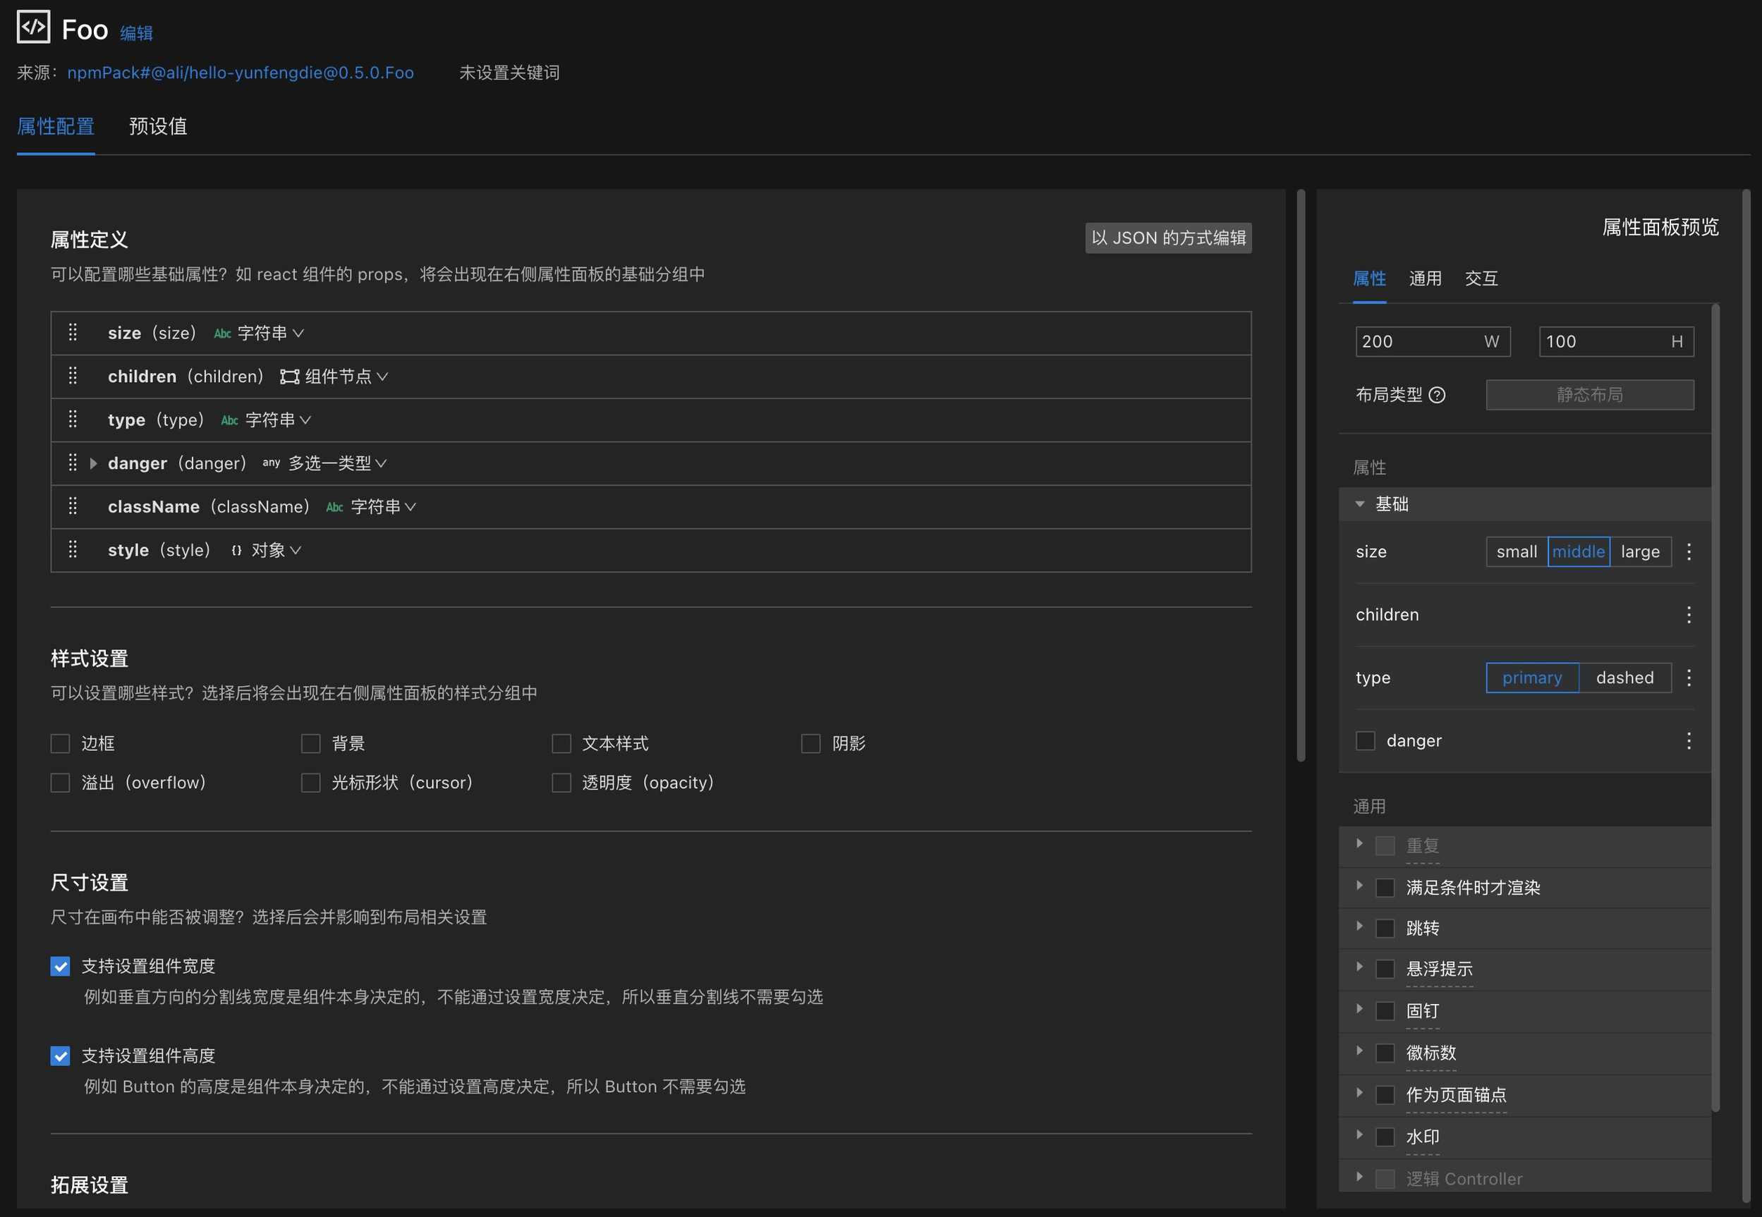
Task: Click the help icon beside 布局类型
Action: pyautogui.click(x=1437, y=395)
